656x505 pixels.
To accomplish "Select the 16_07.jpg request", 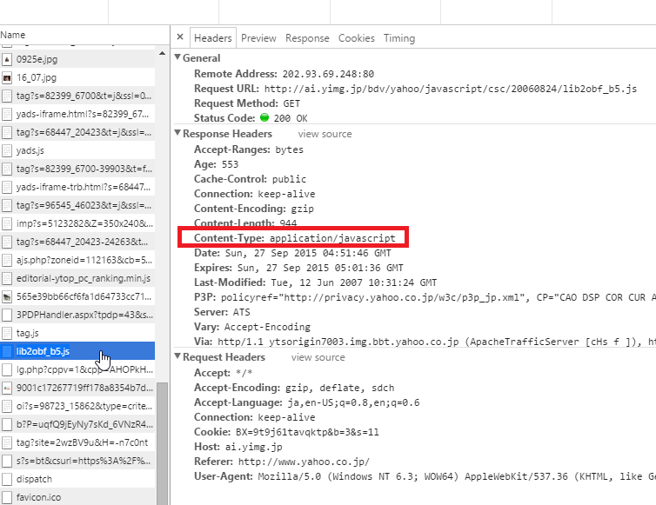I will point(77,77).
